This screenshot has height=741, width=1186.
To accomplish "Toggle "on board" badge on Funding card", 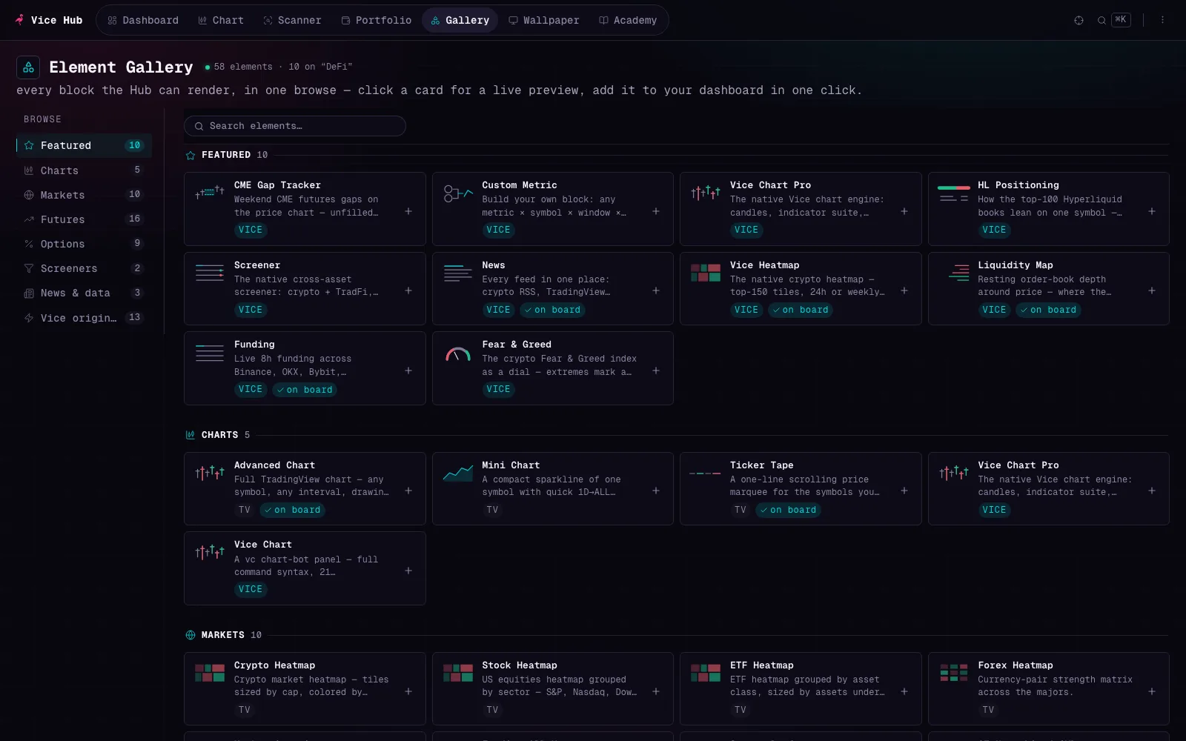I will [x=305, y=390].
